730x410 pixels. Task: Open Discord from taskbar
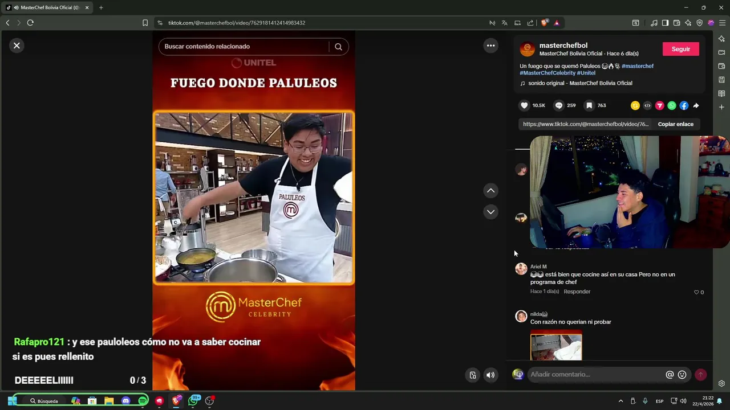click(x=126, y=401)
